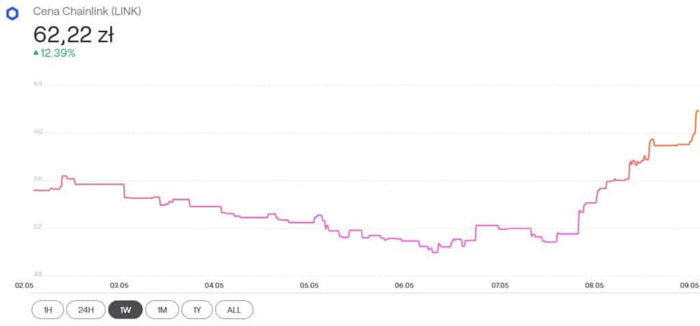This screenshot has height=326, width=700.
Task: Select the ALL time range
Action: tap(234, 310)
